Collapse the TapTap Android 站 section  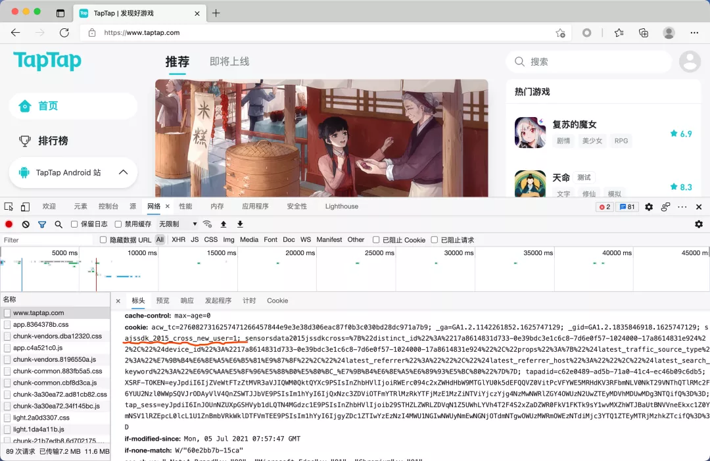point(123,172)
